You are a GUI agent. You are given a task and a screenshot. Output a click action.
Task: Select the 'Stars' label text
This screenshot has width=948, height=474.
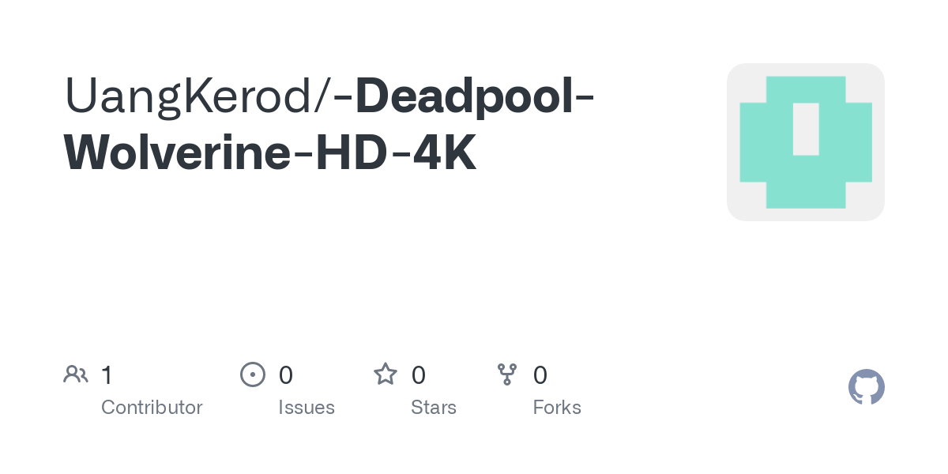coord(434,408)
